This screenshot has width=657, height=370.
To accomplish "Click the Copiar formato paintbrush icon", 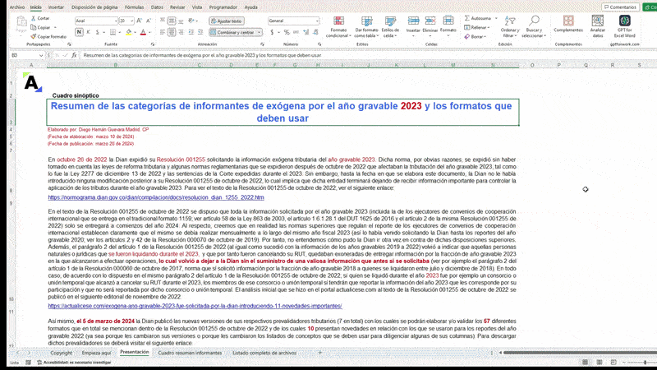I will tap(37, 36).
